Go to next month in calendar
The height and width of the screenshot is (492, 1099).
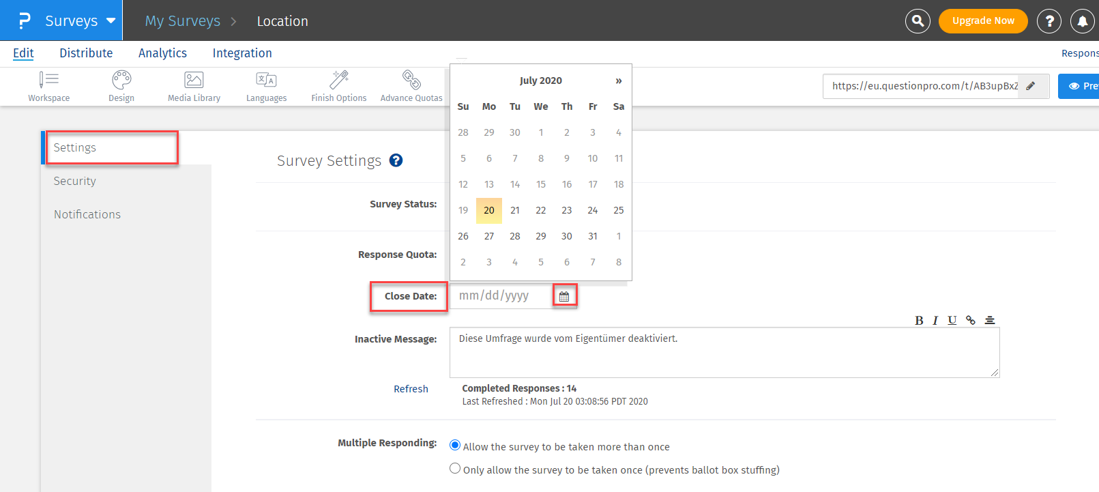click(x=618, y=81)
